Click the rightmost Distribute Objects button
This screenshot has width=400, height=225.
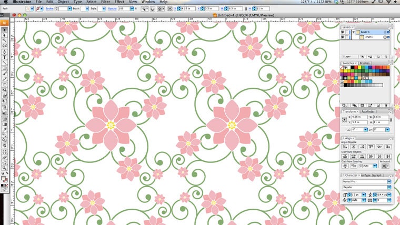388,156
